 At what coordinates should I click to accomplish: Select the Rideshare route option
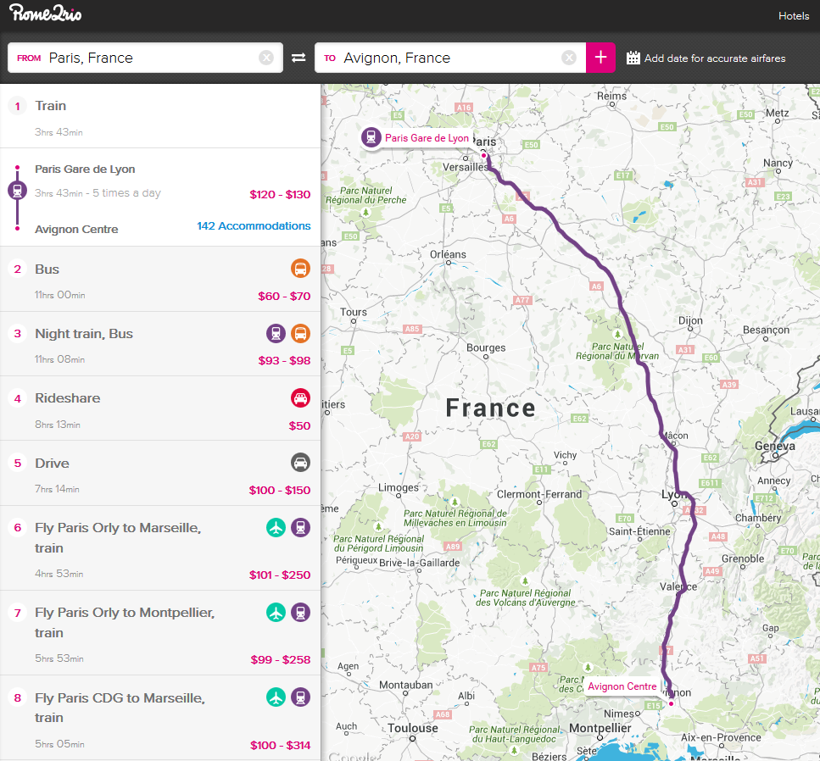click(160, 408)
